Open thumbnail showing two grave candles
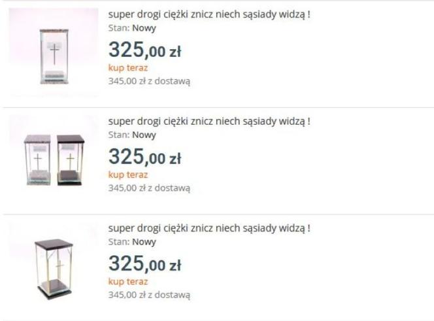This screenshot has height=321, width=434. [x=54, y=160]
